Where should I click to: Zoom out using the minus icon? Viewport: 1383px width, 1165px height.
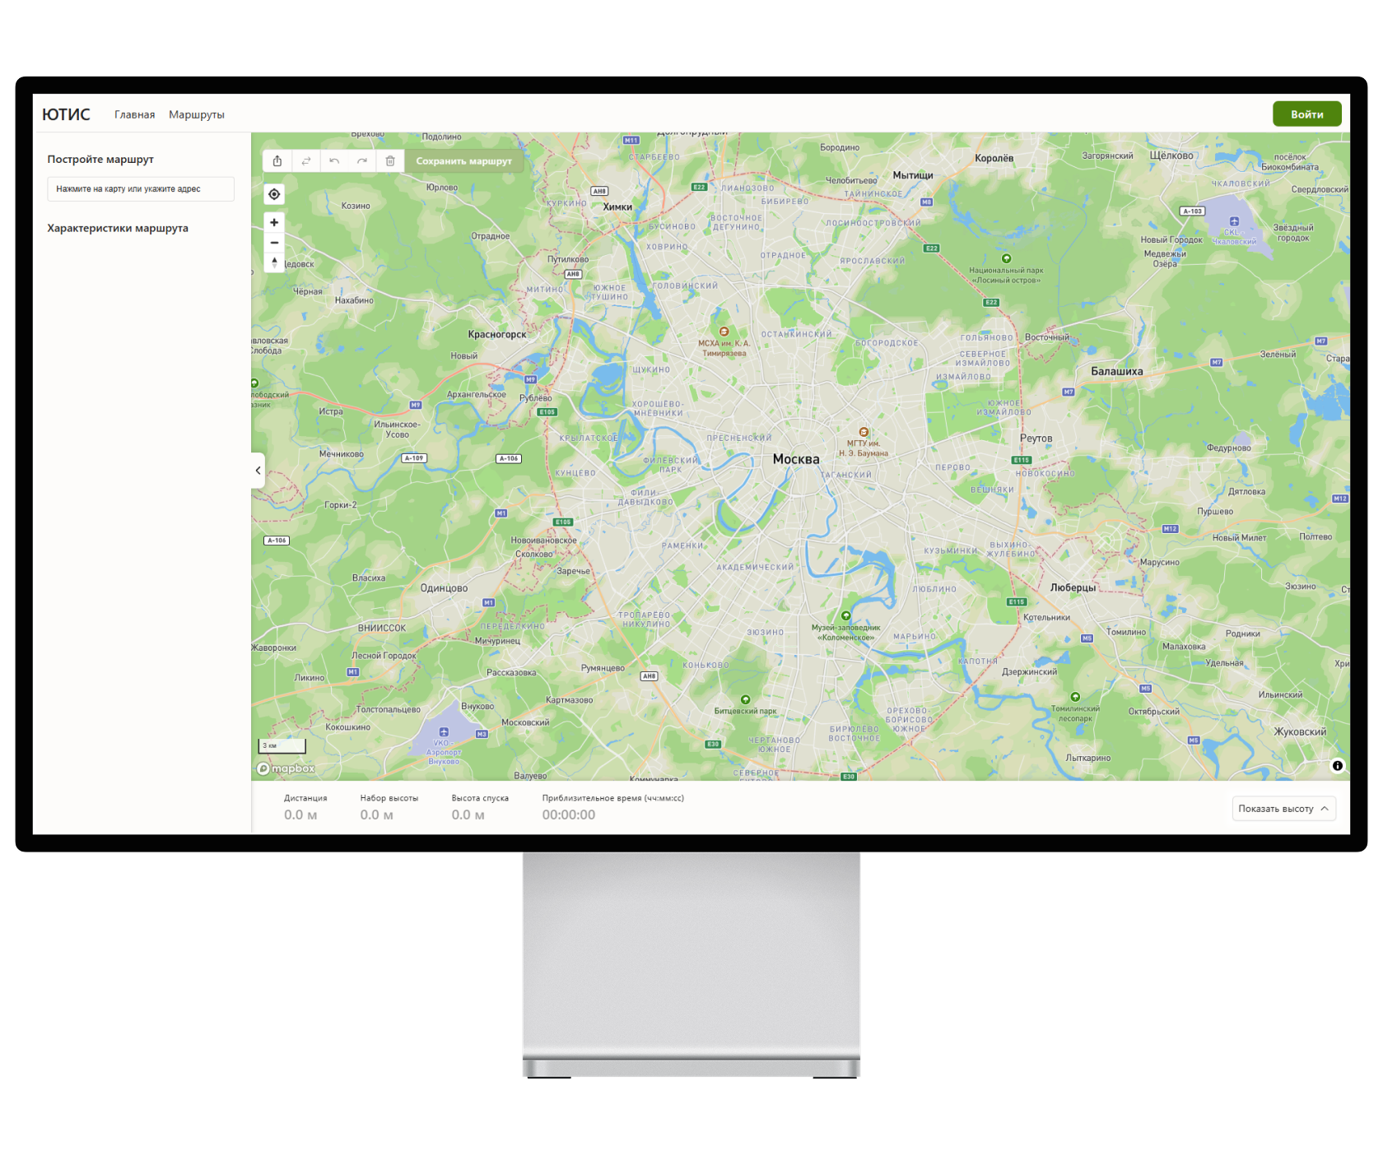pos(273,243)
